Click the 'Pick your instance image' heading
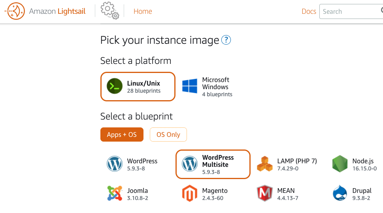 pyautogui.click(x=160, y=40)
